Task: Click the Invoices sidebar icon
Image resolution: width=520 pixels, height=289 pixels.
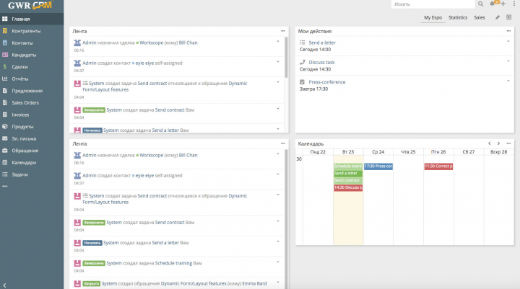Action: click(4, 115)
